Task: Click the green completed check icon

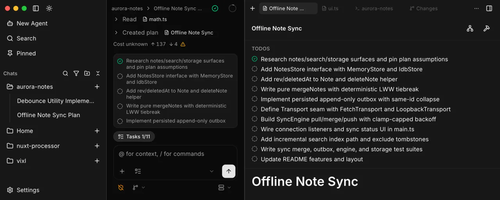Action: pos(215,8)
